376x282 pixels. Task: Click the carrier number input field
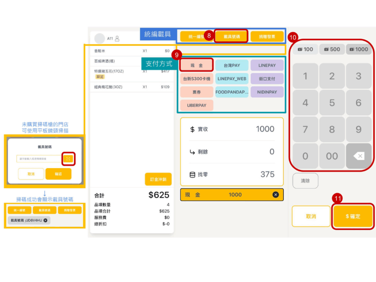click(39, 159)
